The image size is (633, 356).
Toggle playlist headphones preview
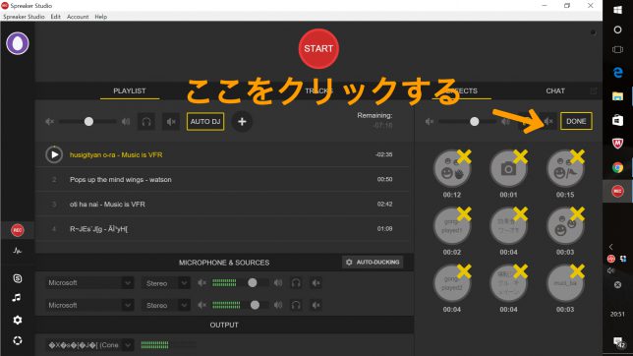click(x=146, y=122)
